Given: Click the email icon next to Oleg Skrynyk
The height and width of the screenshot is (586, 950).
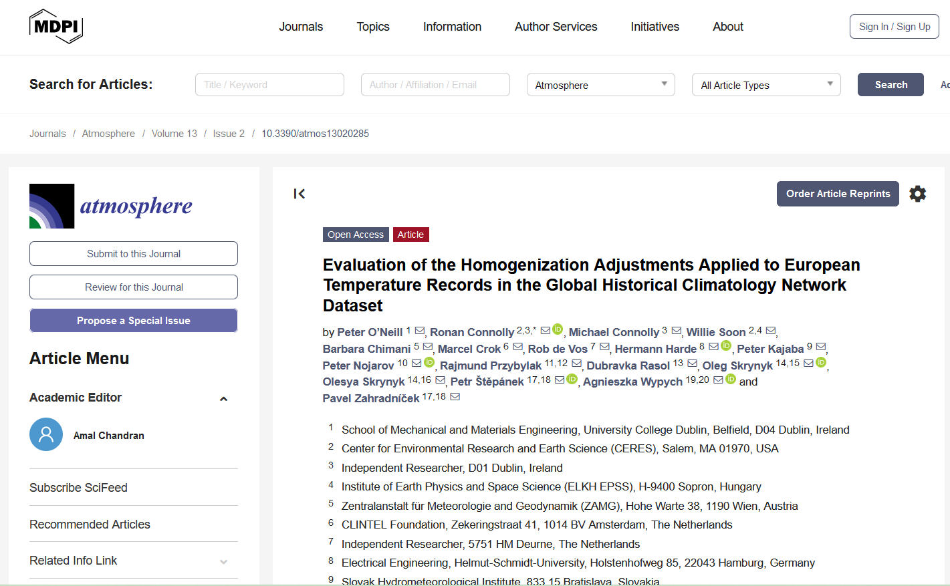Looking at the screenshot, I should (x=808, y=363).
